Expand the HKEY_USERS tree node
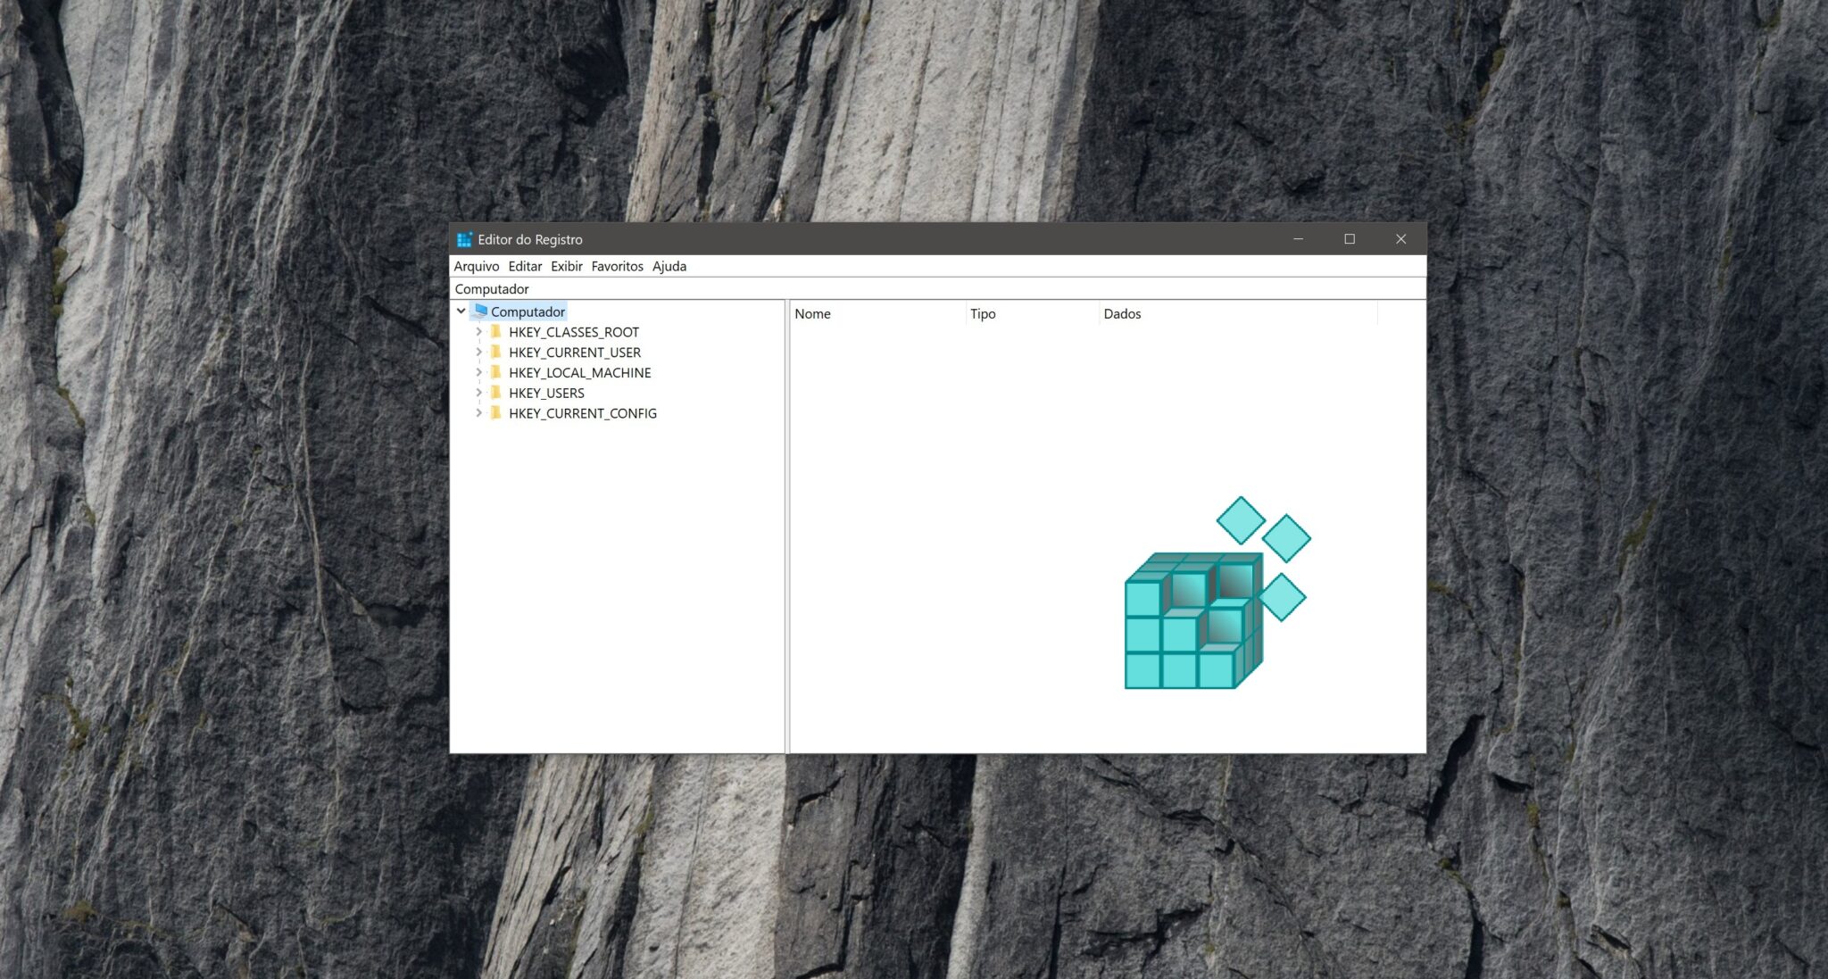The width and height of the screenshot is (1828, 979). (x=478, y=393)
